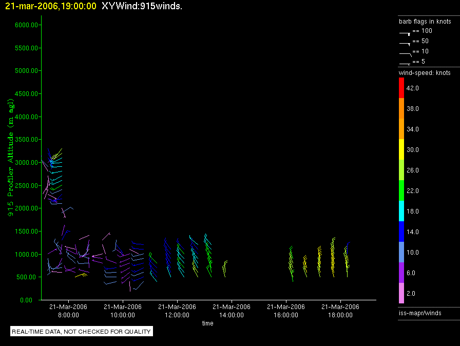This screenshot has height=346, width=460.
Task: Select the pink 2.0 knots color swatch
Action: [401, 293]
